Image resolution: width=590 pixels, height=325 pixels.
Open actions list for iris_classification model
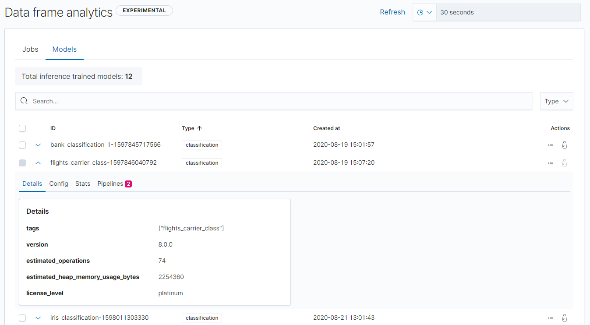551,318
